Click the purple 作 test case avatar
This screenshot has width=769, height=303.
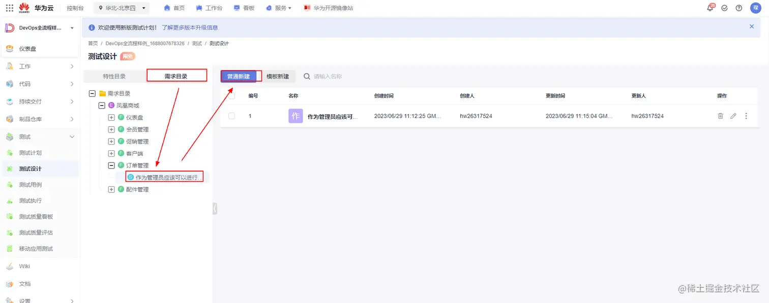295,116
